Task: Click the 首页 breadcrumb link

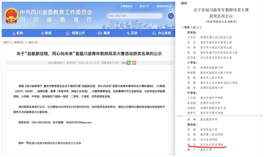Action: click(x=6, y=42)
